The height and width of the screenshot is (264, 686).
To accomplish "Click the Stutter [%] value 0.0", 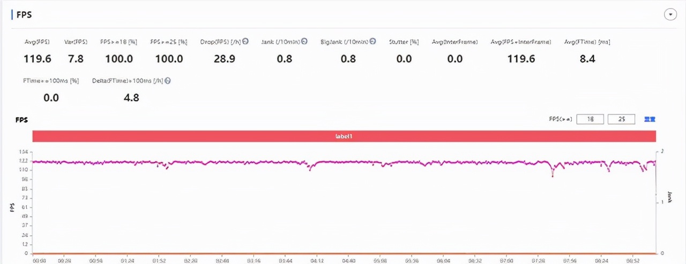I will [404, 59].
